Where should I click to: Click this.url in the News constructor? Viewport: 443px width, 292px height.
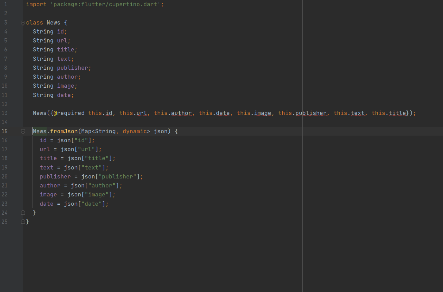[x=133, y=113]
